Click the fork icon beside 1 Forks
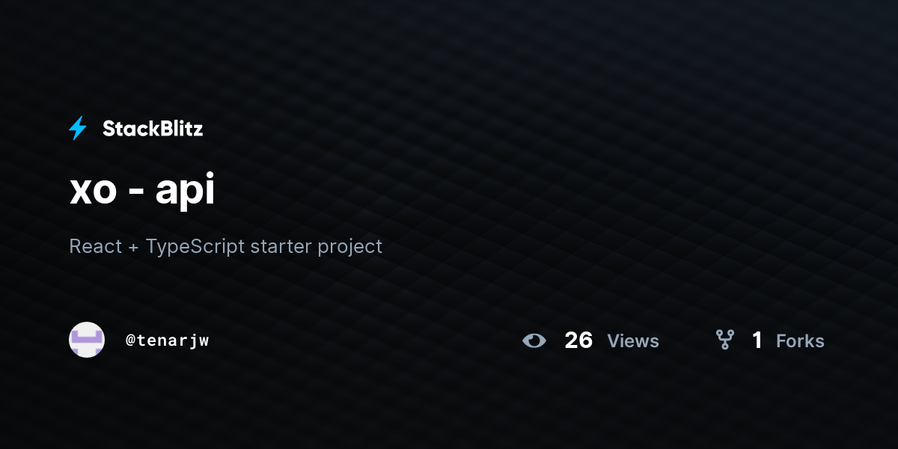The image size is (898, 449). tap(725, 340)
